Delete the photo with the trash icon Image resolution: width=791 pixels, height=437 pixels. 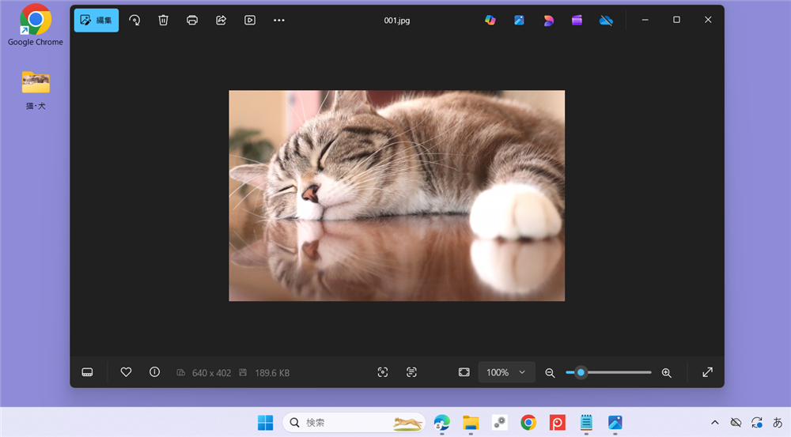(x=163, y=21)
